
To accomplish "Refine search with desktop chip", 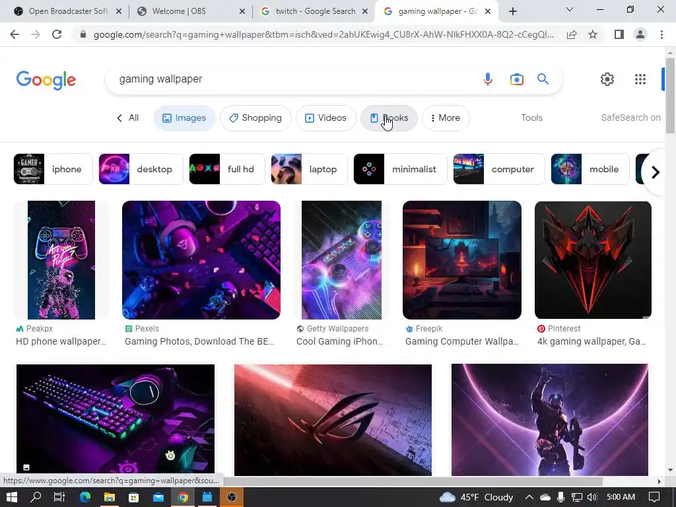I will 141,169.
